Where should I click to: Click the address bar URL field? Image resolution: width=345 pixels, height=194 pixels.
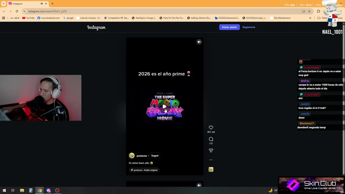coord(162,11)
